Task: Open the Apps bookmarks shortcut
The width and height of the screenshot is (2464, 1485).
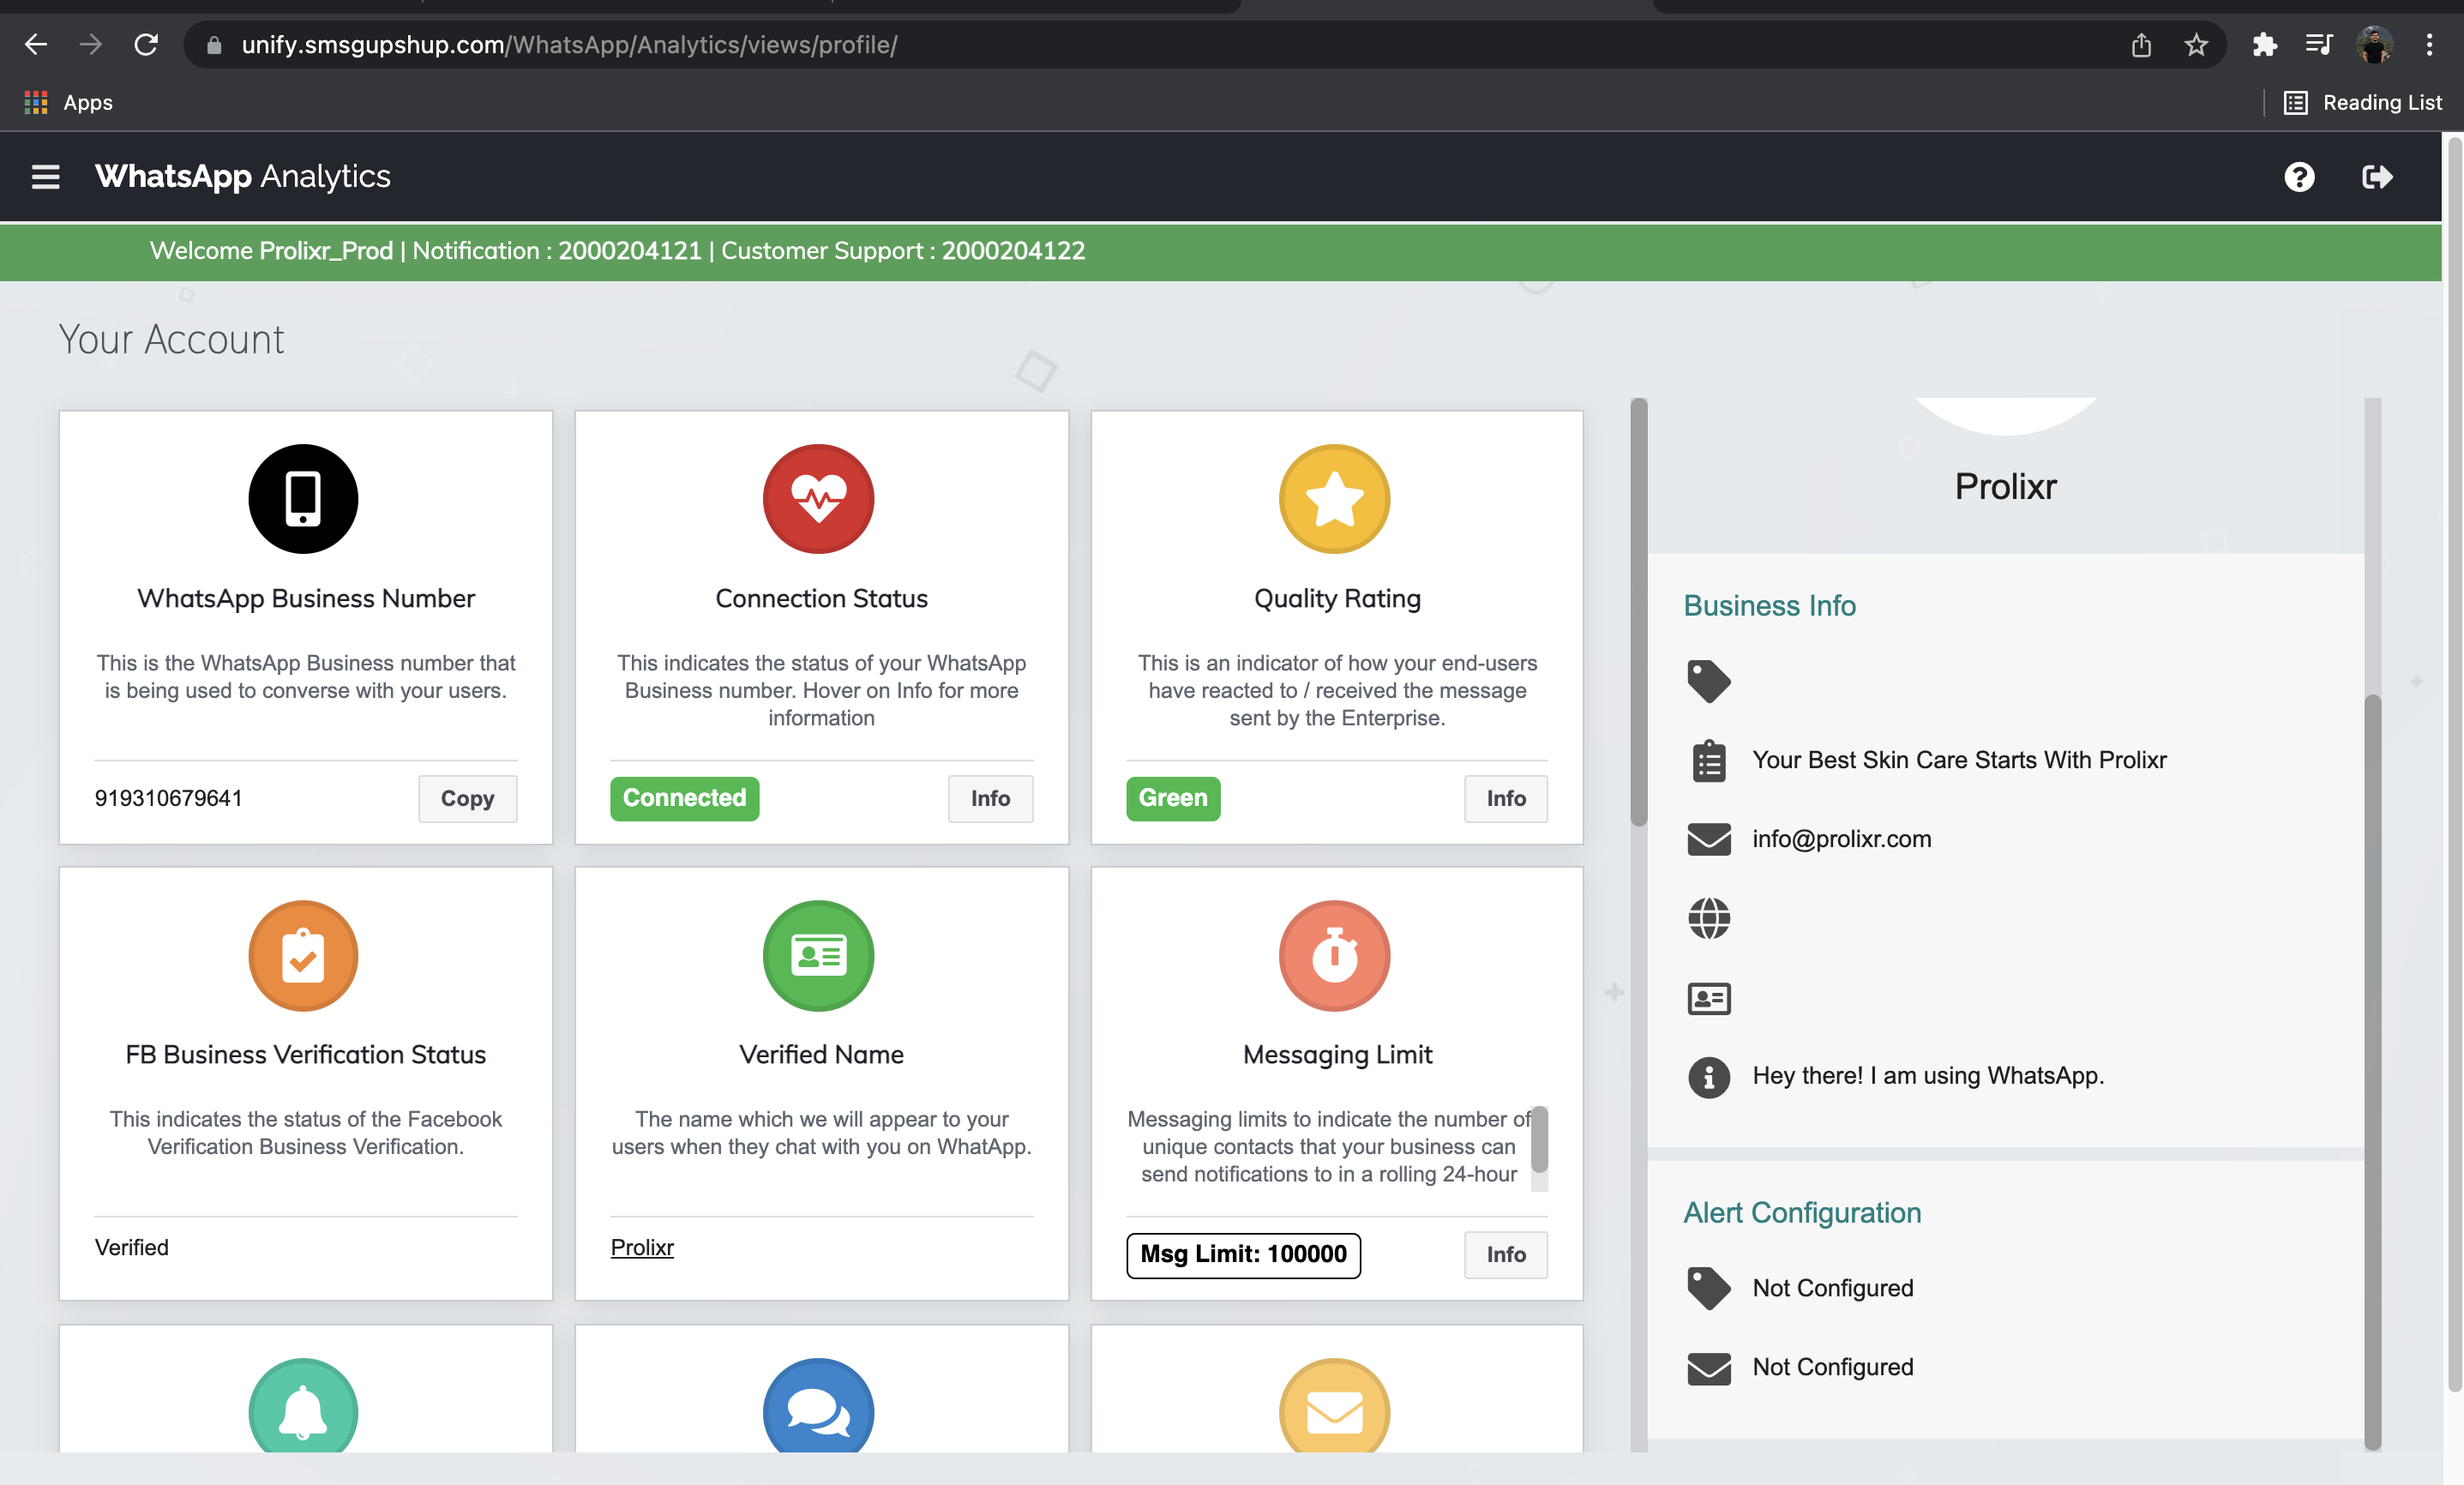Action: click(68, 102)
